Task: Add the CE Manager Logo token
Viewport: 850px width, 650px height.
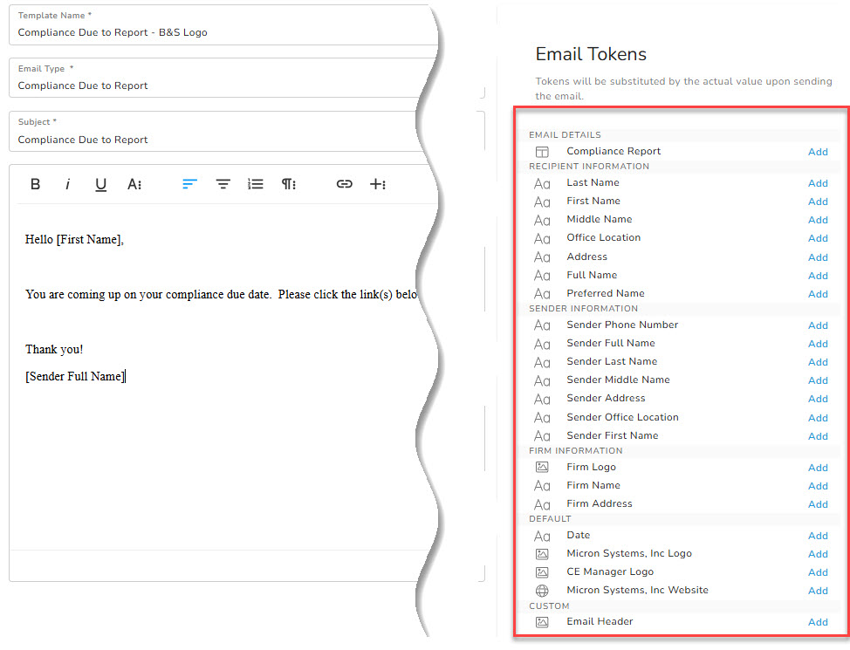Action: (x=818, y=573)
